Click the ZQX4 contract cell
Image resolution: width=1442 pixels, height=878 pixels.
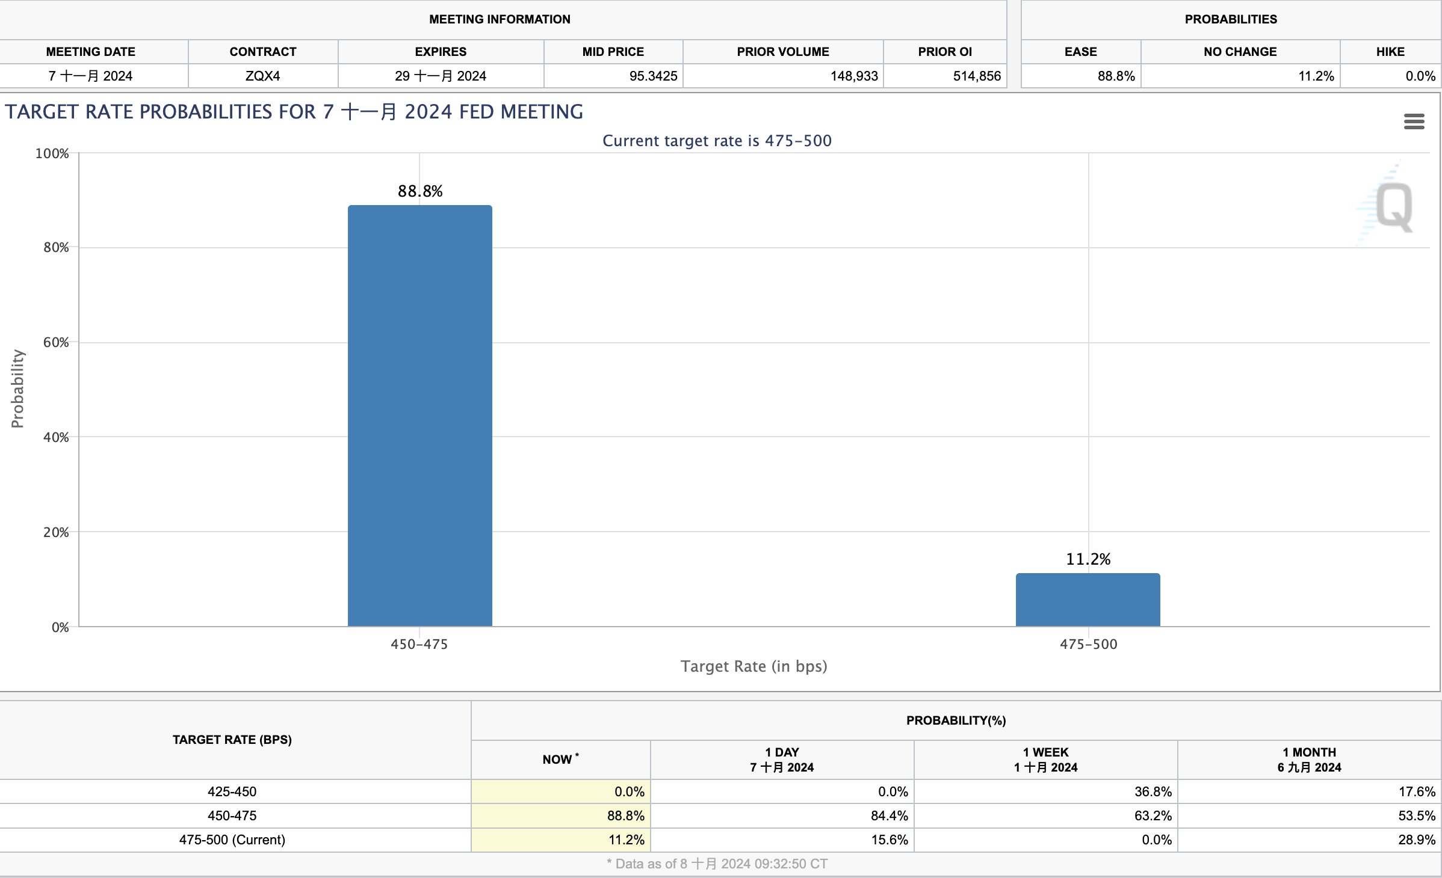click(x=262, y=76)
